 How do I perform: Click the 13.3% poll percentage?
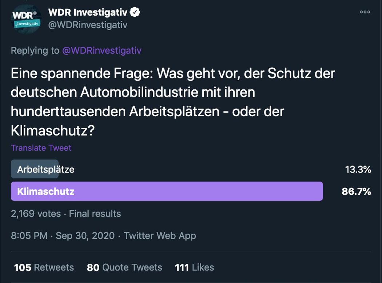click(358, 169)
